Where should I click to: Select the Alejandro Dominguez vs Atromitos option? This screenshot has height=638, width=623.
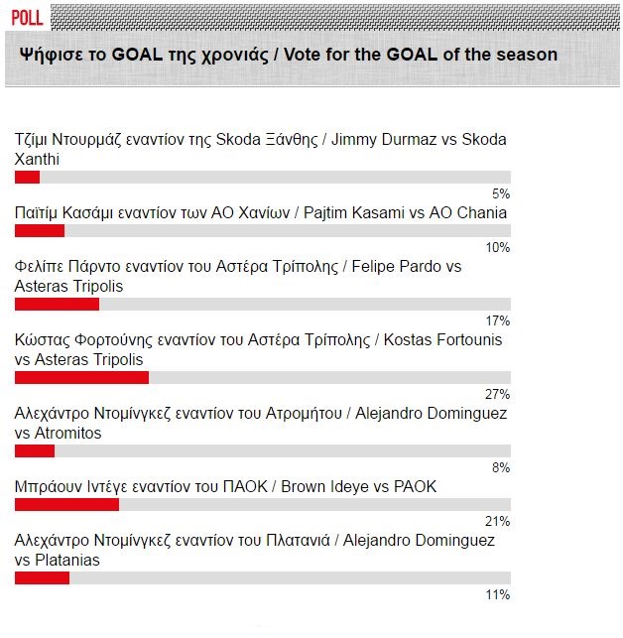click(x=260, y=423)
